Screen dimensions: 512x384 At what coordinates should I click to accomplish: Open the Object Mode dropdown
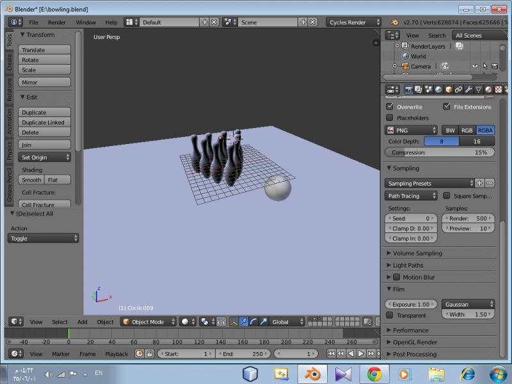pos(148,322)
